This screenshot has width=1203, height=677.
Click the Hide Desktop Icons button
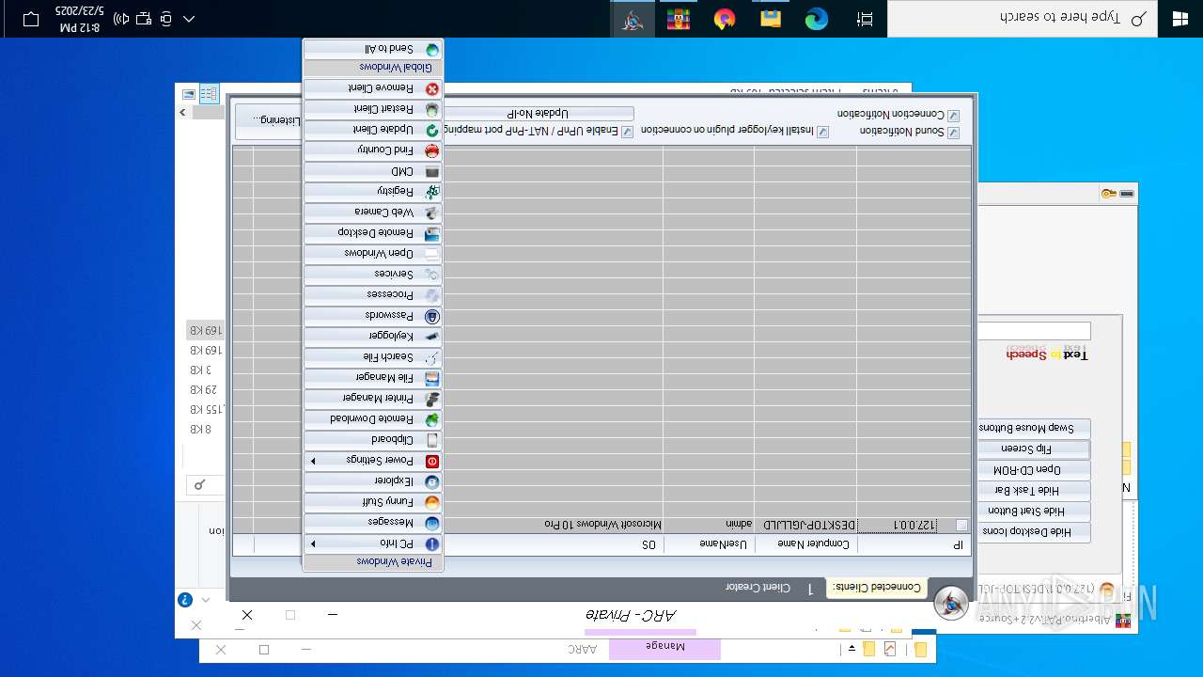[x=1033, y=531]
